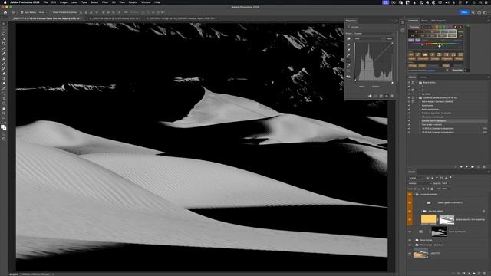Toggle the Show Transform Controls checkbox
This screenshot has width=491, height=276.
[x=51, y=12]
